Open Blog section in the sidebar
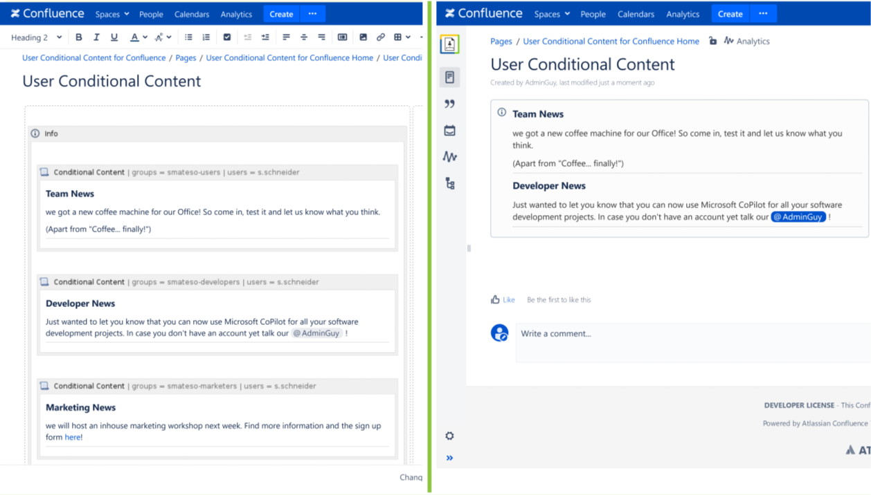The width and height of the screenshot is (871, 495). point(449,104)
